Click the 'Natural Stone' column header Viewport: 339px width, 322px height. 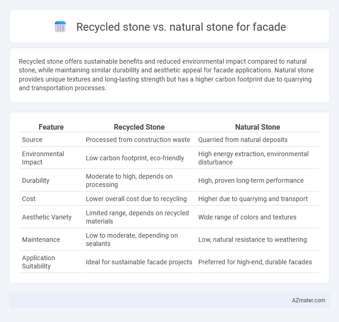coord(257,127)
